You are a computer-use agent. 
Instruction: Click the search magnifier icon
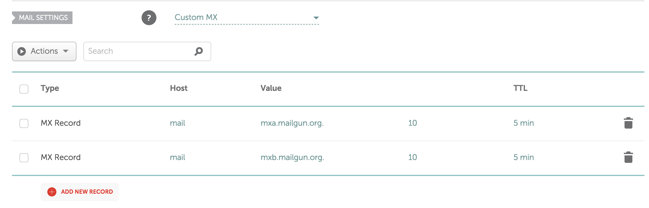pos(199,51)
